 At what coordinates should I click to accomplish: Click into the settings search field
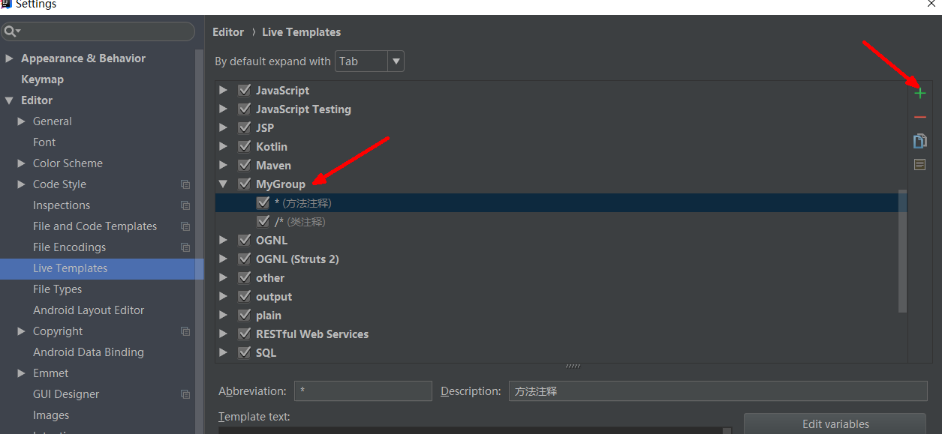(x=98, y=31)
